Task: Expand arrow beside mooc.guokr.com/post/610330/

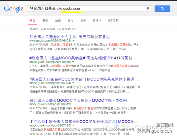Action: [x=73, y=62]
